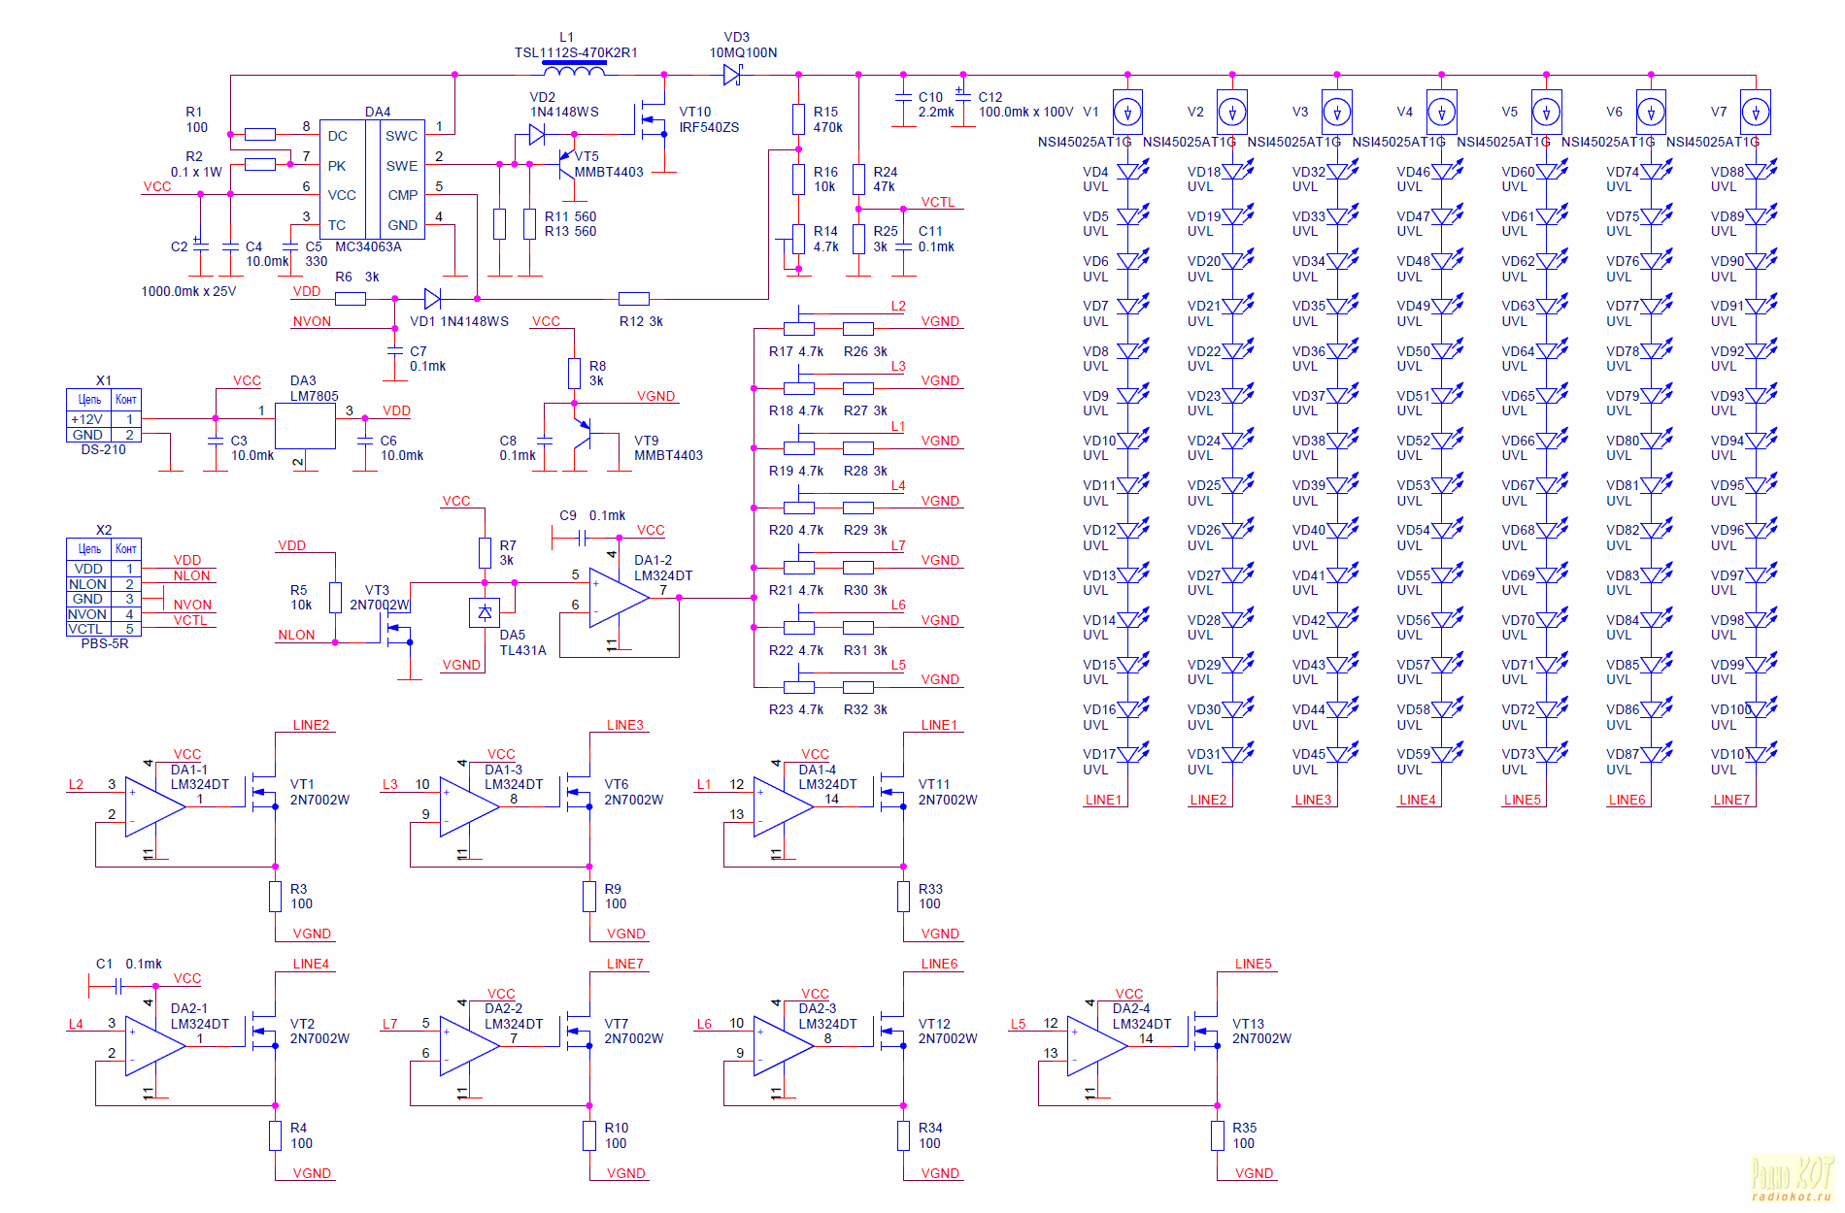Select the R12 3k resistor symbol
Screen dimensions: 1845x1213
[x=634, y=299]
